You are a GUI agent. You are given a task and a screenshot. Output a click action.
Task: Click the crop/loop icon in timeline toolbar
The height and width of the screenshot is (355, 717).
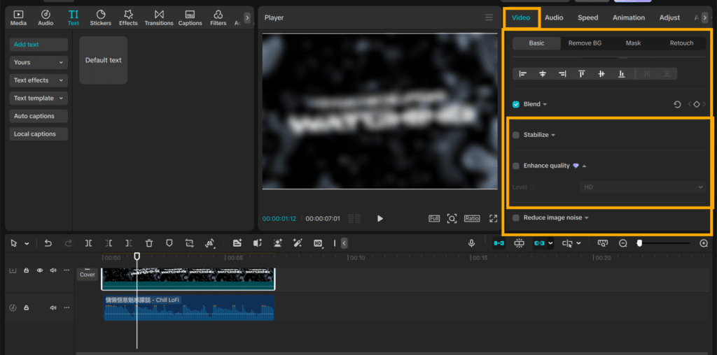click(x=189, y=244)
